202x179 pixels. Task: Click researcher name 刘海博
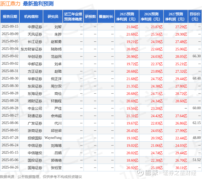[56, 146]
